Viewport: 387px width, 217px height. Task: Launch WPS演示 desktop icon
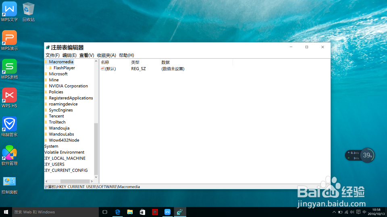9,40
